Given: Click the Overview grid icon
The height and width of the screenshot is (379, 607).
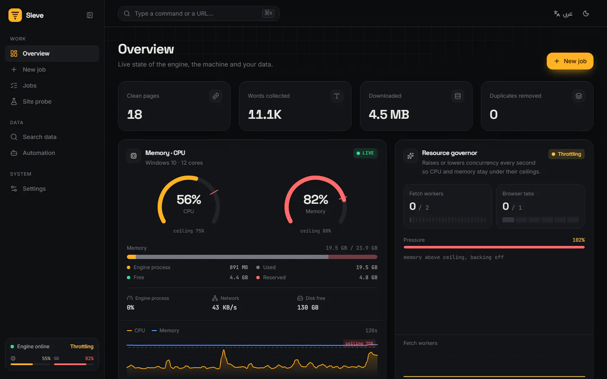Looking at the screenshot, I should 14,53.
